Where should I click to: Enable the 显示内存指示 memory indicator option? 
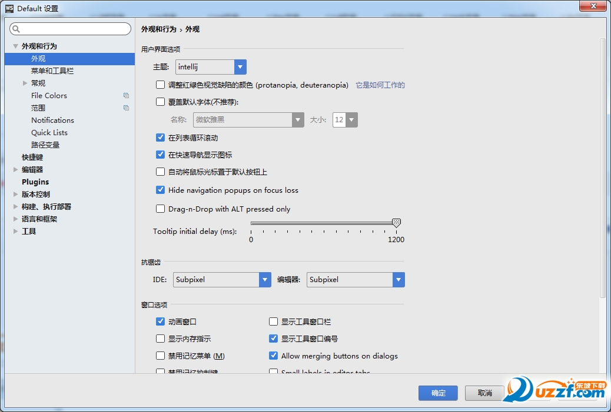pos(160,339)
